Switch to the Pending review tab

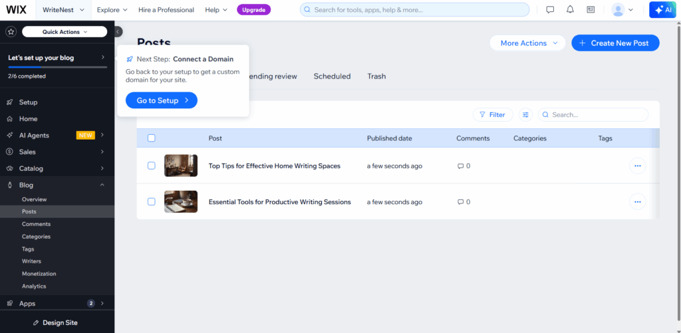tap(273, 76)
